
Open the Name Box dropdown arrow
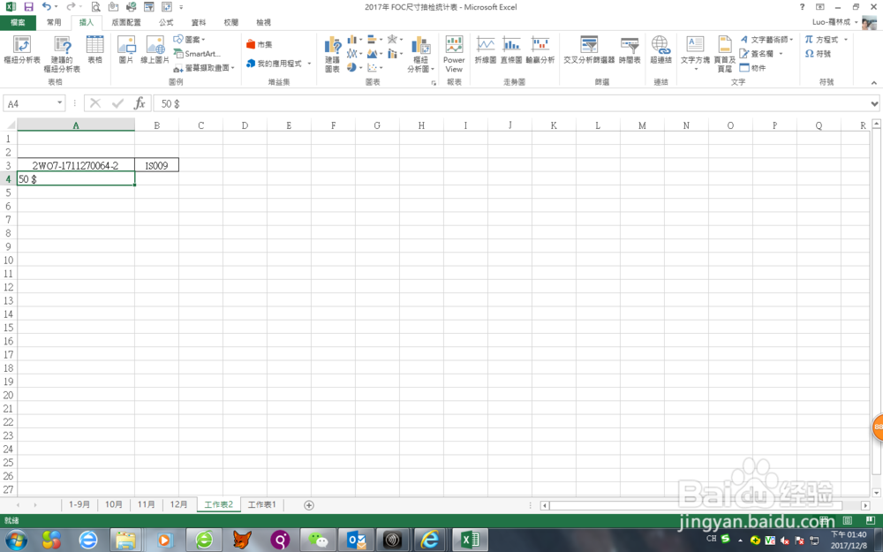[59, 103]
